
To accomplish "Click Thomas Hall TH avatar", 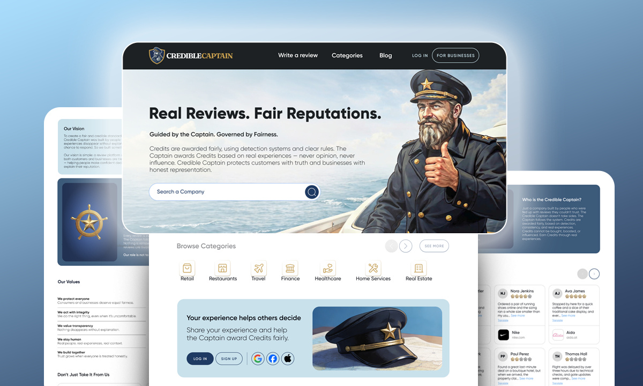I will pos(557,356).
